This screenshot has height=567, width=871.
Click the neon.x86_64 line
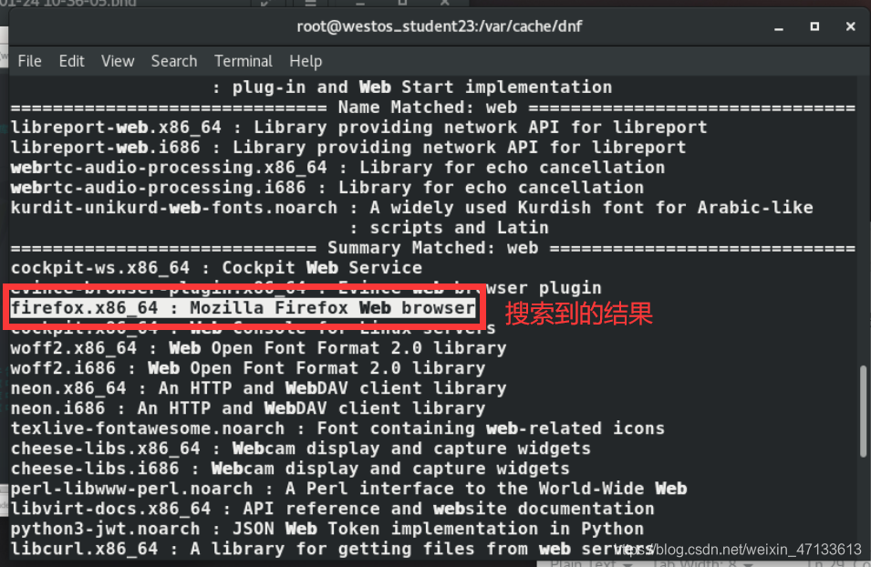tap(258, 388)
